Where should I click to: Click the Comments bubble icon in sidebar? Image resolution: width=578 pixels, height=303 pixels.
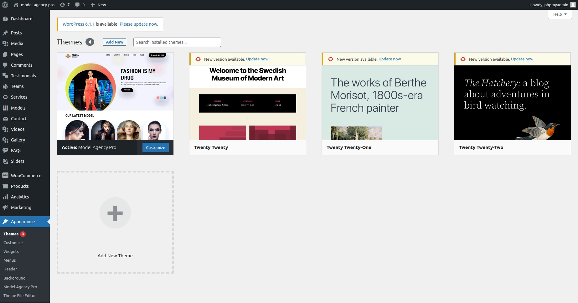coord(5,65)
